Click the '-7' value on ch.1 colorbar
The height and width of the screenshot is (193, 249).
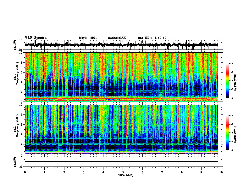(231, 98)
